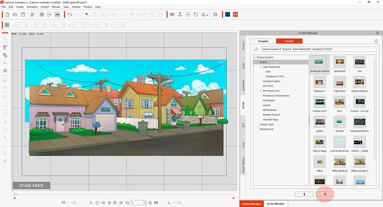Click the speech bubble icon in the left sidebar

pyautogui.click(x=5, y=70)
